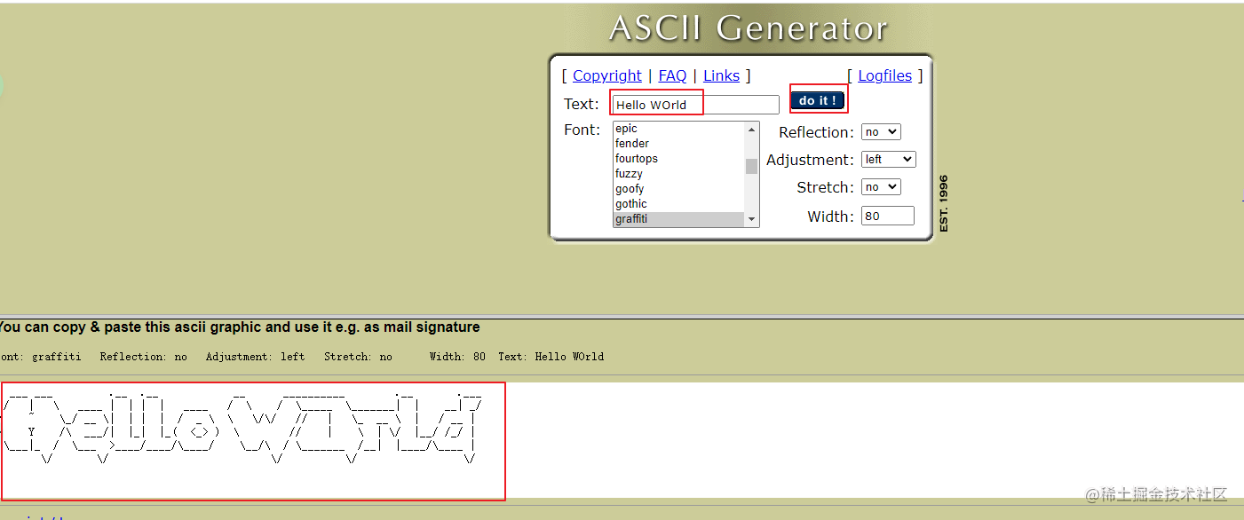Open the Stretch dropdown
Image resolution: width=1244 pixels, height=520 pixels.
(x=881, y=187)
